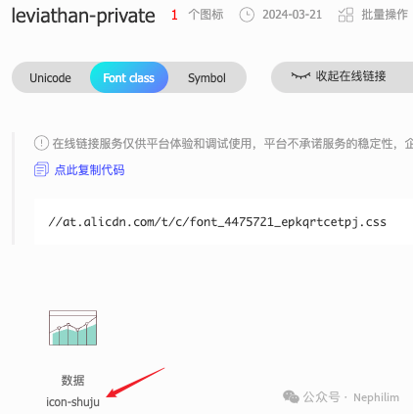Click the 数据 icon label
Image resolution: width=413 pixels, height=414 pixels.
[72, 381]
